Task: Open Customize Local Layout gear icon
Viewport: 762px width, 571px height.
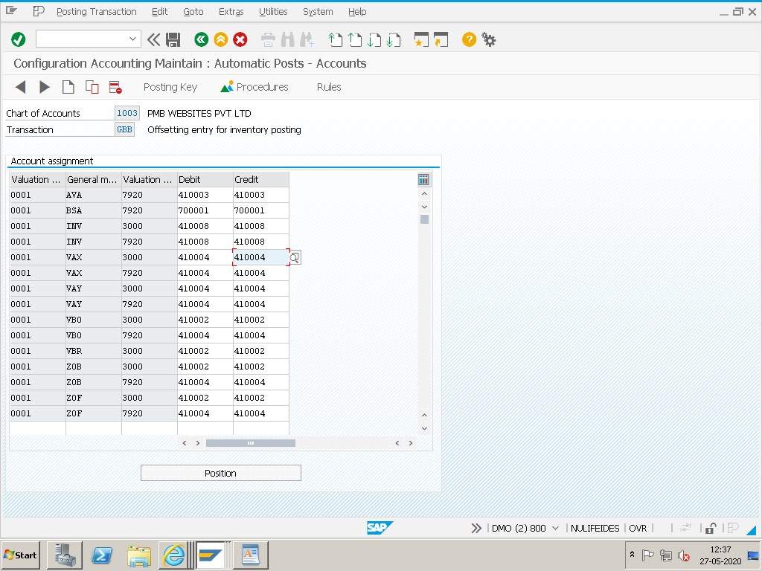Action: (x=488, y=39)
